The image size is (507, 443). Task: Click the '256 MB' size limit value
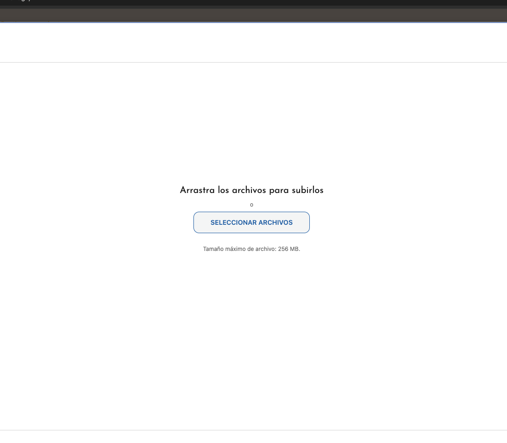(289, 249)
